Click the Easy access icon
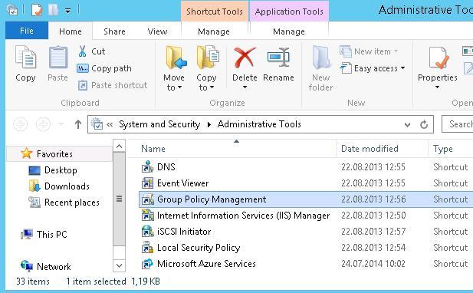The image size is (473, 293). click(346, 68)
